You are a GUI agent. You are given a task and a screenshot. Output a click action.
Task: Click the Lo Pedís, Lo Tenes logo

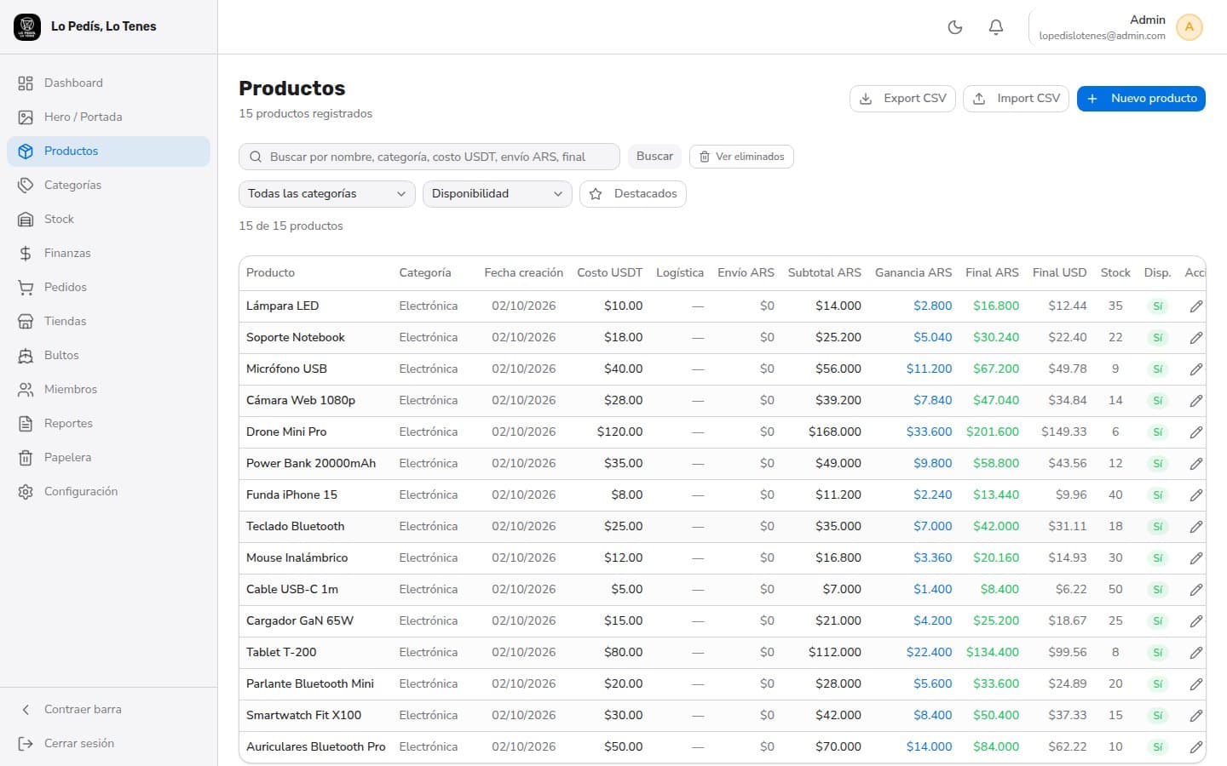27,27
